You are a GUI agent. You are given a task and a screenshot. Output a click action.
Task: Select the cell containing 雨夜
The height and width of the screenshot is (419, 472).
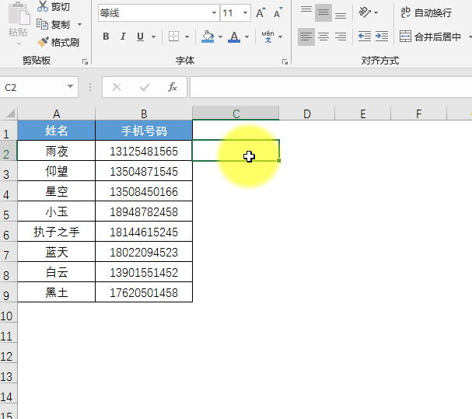[x=56, y=151]
